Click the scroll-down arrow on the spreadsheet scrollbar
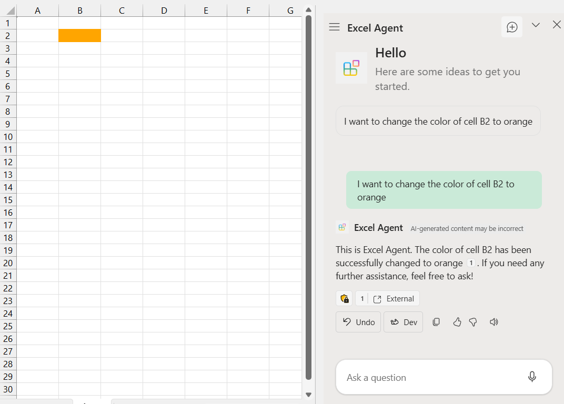564x404 pixels. [308, 393]
